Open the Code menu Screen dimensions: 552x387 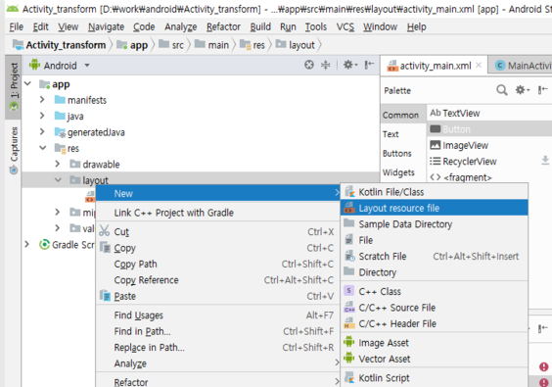(144, 26)
